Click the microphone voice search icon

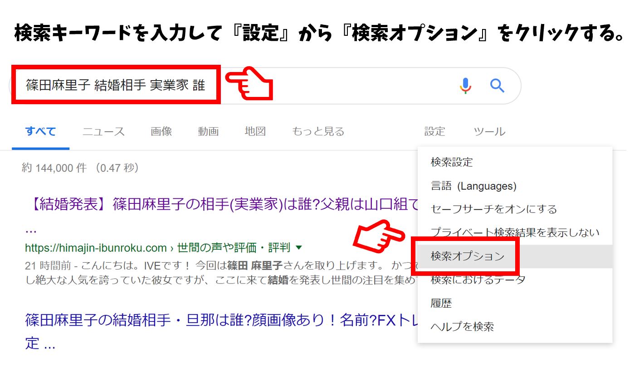point(466,86)
